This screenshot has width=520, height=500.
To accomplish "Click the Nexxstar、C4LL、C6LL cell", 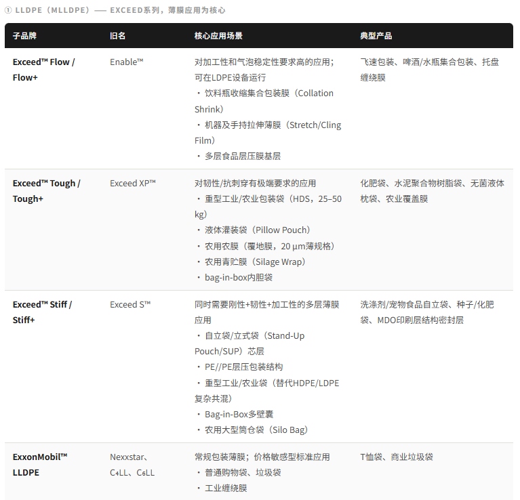I will (x=132, y=465).
